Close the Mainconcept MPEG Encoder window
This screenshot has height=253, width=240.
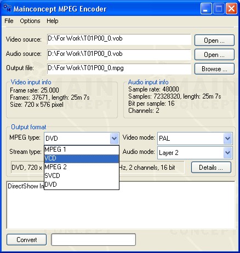click(x=231, y=9)
